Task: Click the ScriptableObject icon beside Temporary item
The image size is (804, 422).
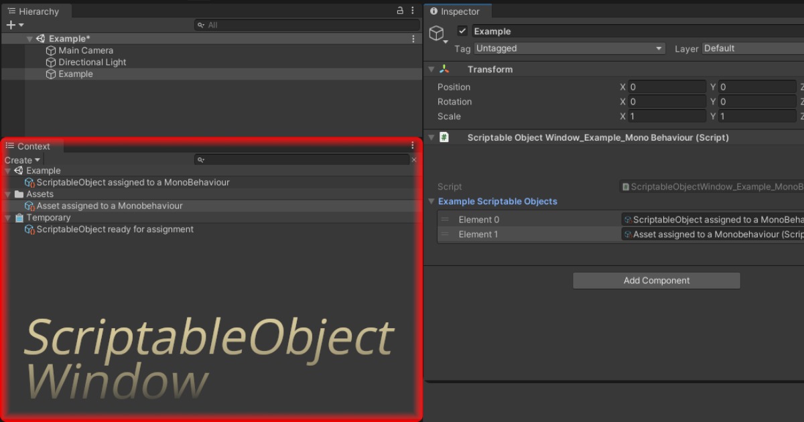Action: pyautogui.click(x=29, y=229)
